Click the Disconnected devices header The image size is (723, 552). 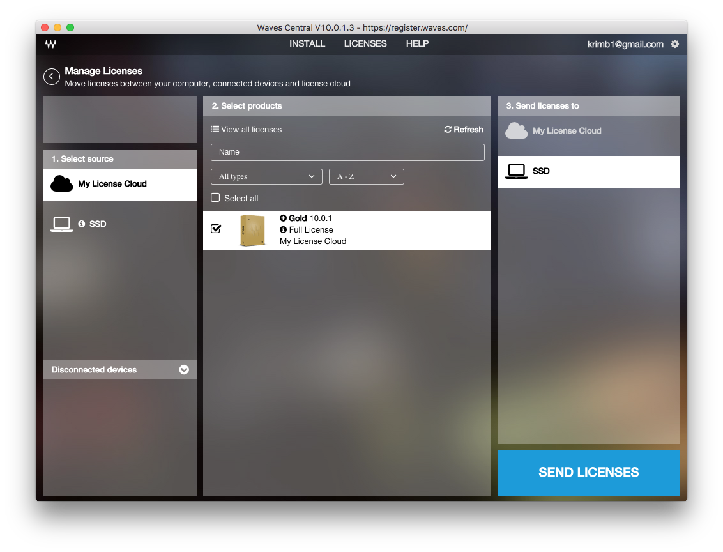120,370
